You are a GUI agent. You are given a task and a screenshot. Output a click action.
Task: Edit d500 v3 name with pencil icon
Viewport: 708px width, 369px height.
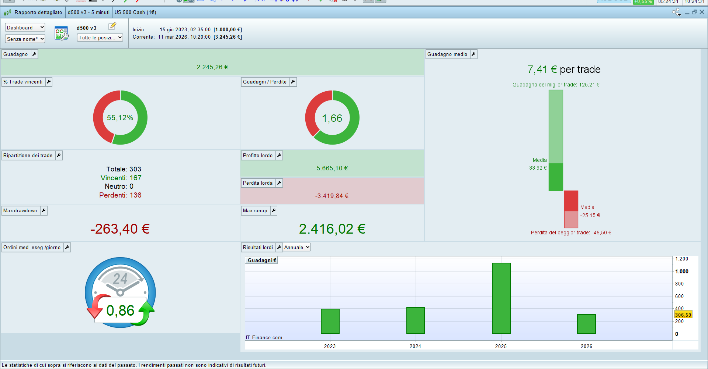[112, 26]
